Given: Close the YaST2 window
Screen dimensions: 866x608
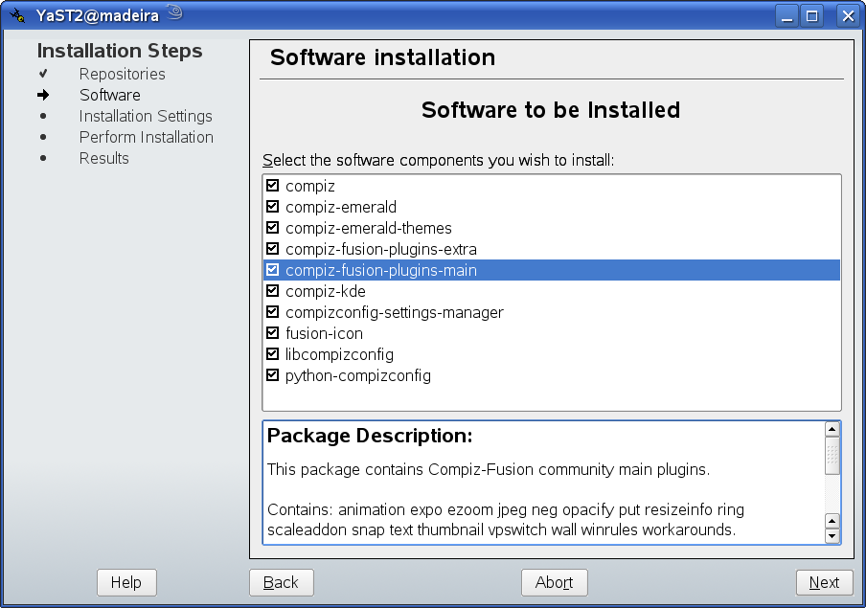Looking at the screenshot, I should [x=849, y=16].
